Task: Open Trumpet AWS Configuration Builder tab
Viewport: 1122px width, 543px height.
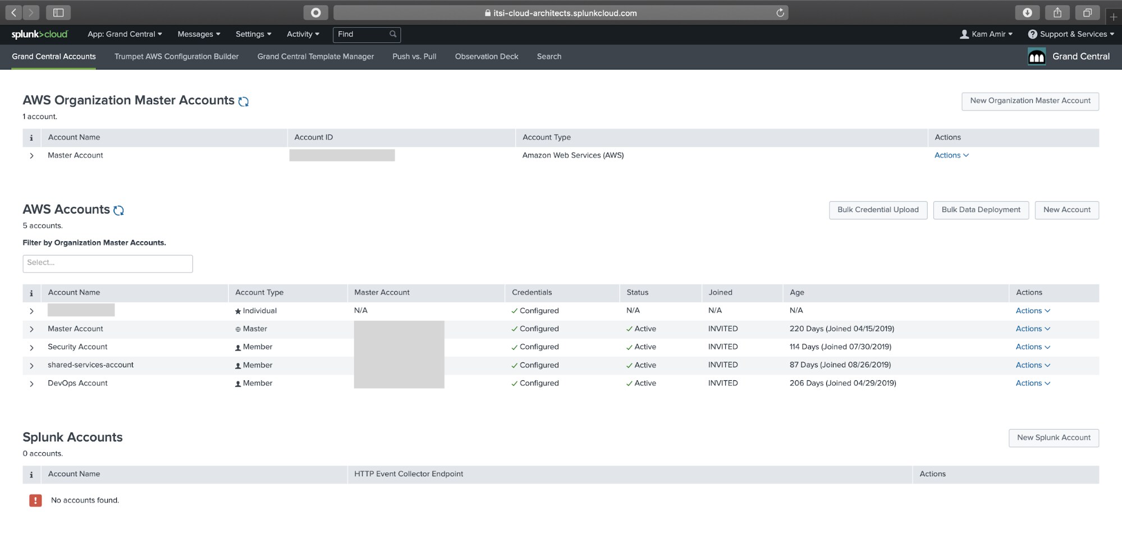Action: [x=176, y=57]
